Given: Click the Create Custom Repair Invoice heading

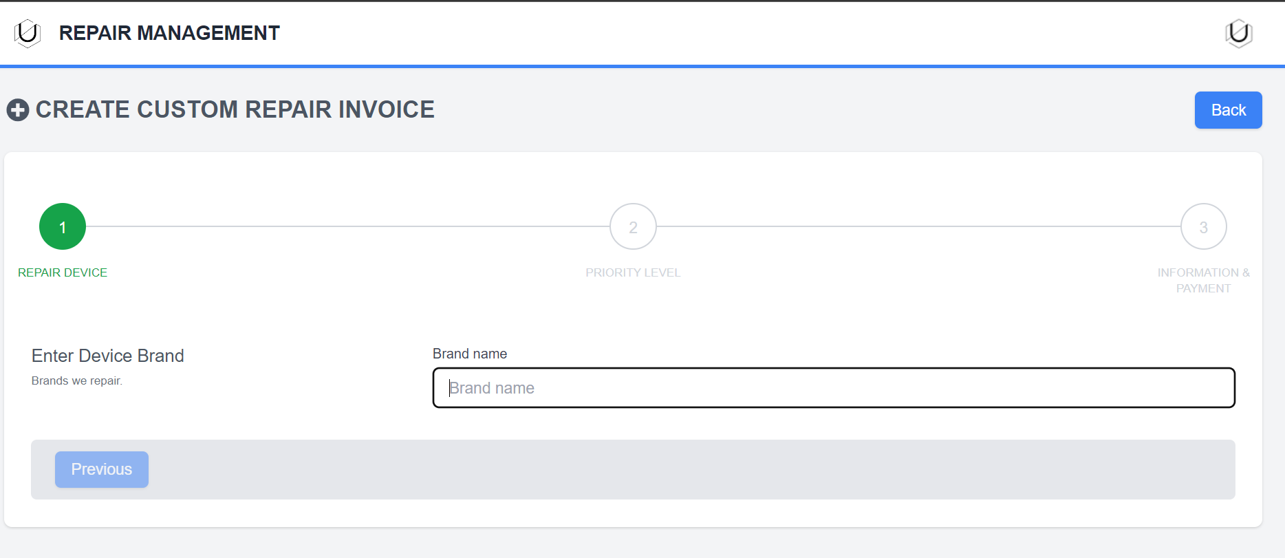Looking at the screenshot, I should [x=235, y=109].
